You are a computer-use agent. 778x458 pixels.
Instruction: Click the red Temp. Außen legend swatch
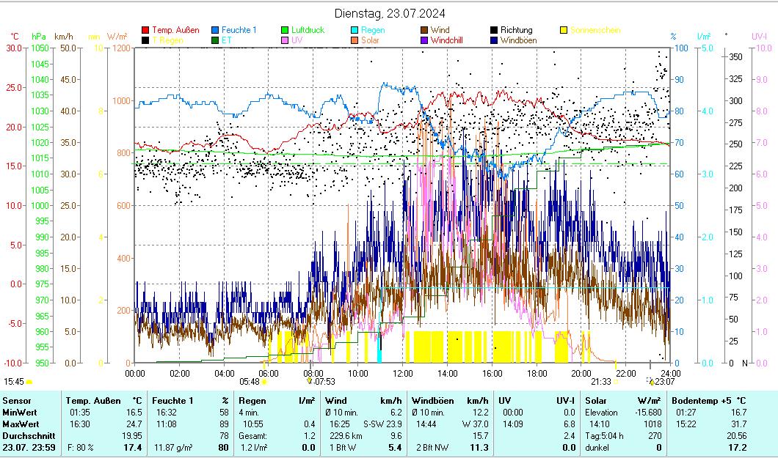click(x=145, y=30)
